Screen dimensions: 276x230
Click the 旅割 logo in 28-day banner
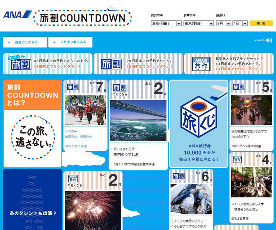pyautogui.click(x=111, y=64)
